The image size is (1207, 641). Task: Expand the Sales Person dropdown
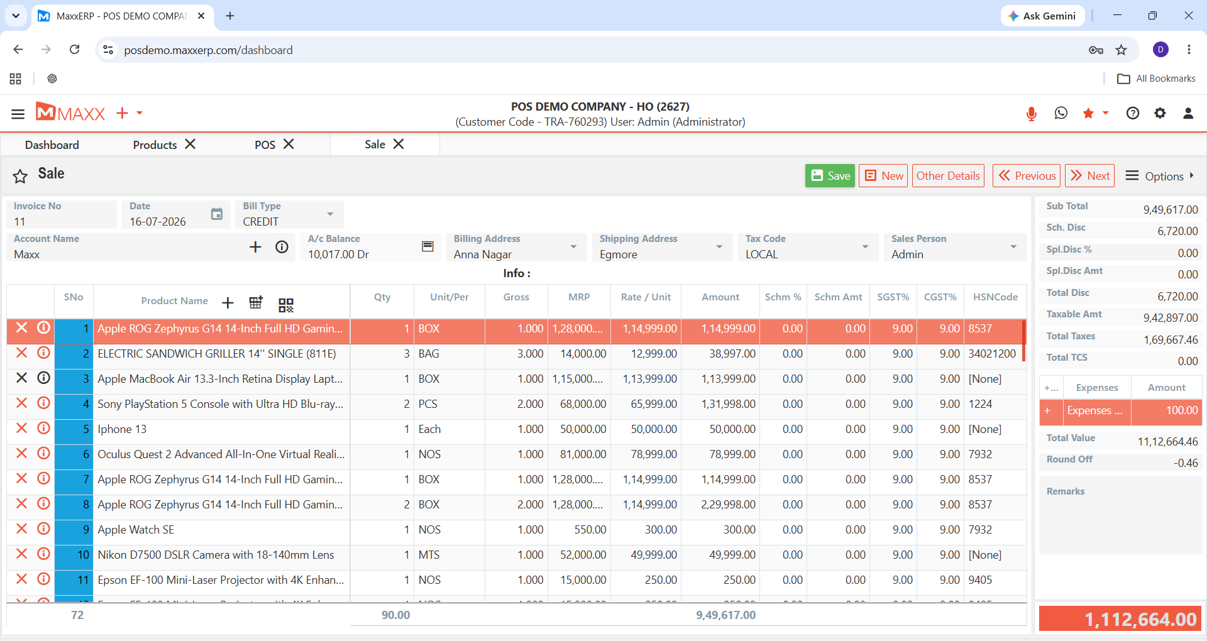coord(1013,247)
